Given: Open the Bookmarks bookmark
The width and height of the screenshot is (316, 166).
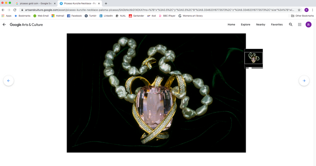Looking at the screenshot, I should click(22, 16).
